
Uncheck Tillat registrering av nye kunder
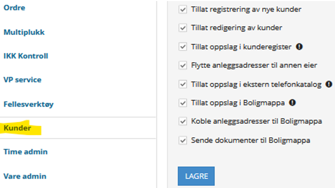pos(183,9)
